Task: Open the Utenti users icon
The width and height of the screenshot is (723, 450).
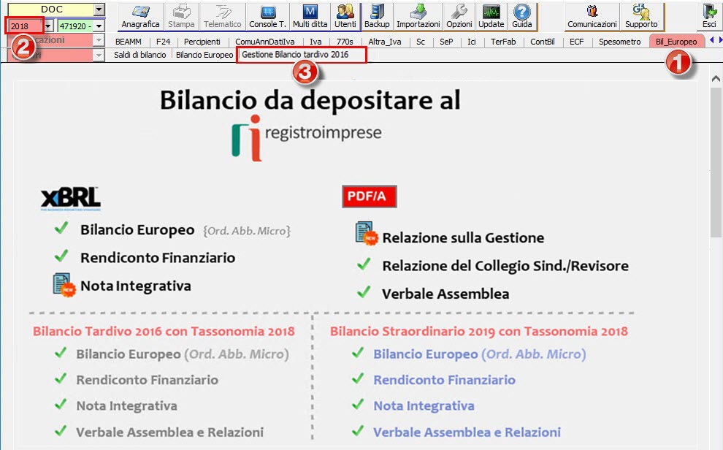Action: point(345,17)
